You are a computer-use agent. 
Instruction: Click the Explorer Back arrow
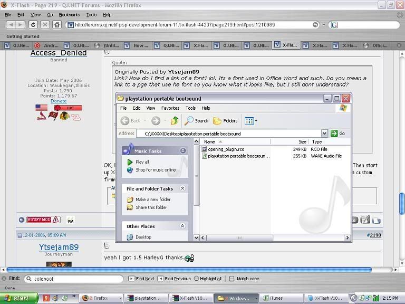125,121
